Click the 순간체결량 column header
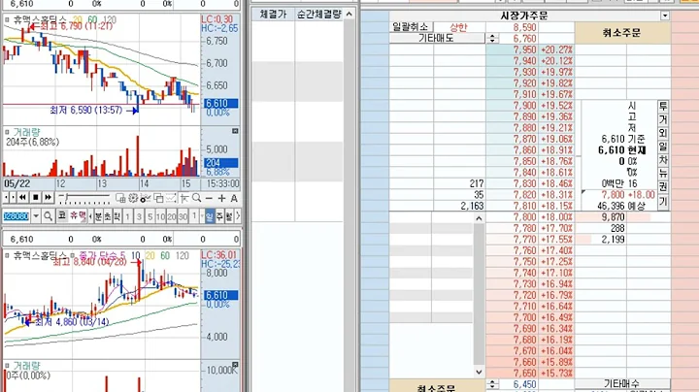699x392 pixels. (x=319, y=15)
